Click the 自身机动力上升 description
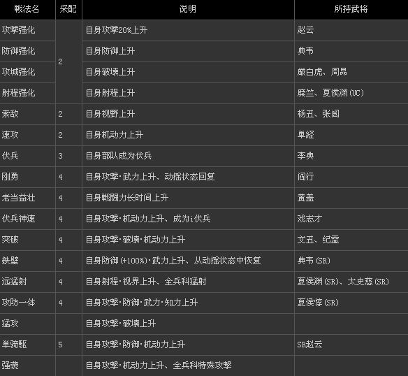The width and height of the screenshot is (408, 376). 115,135
